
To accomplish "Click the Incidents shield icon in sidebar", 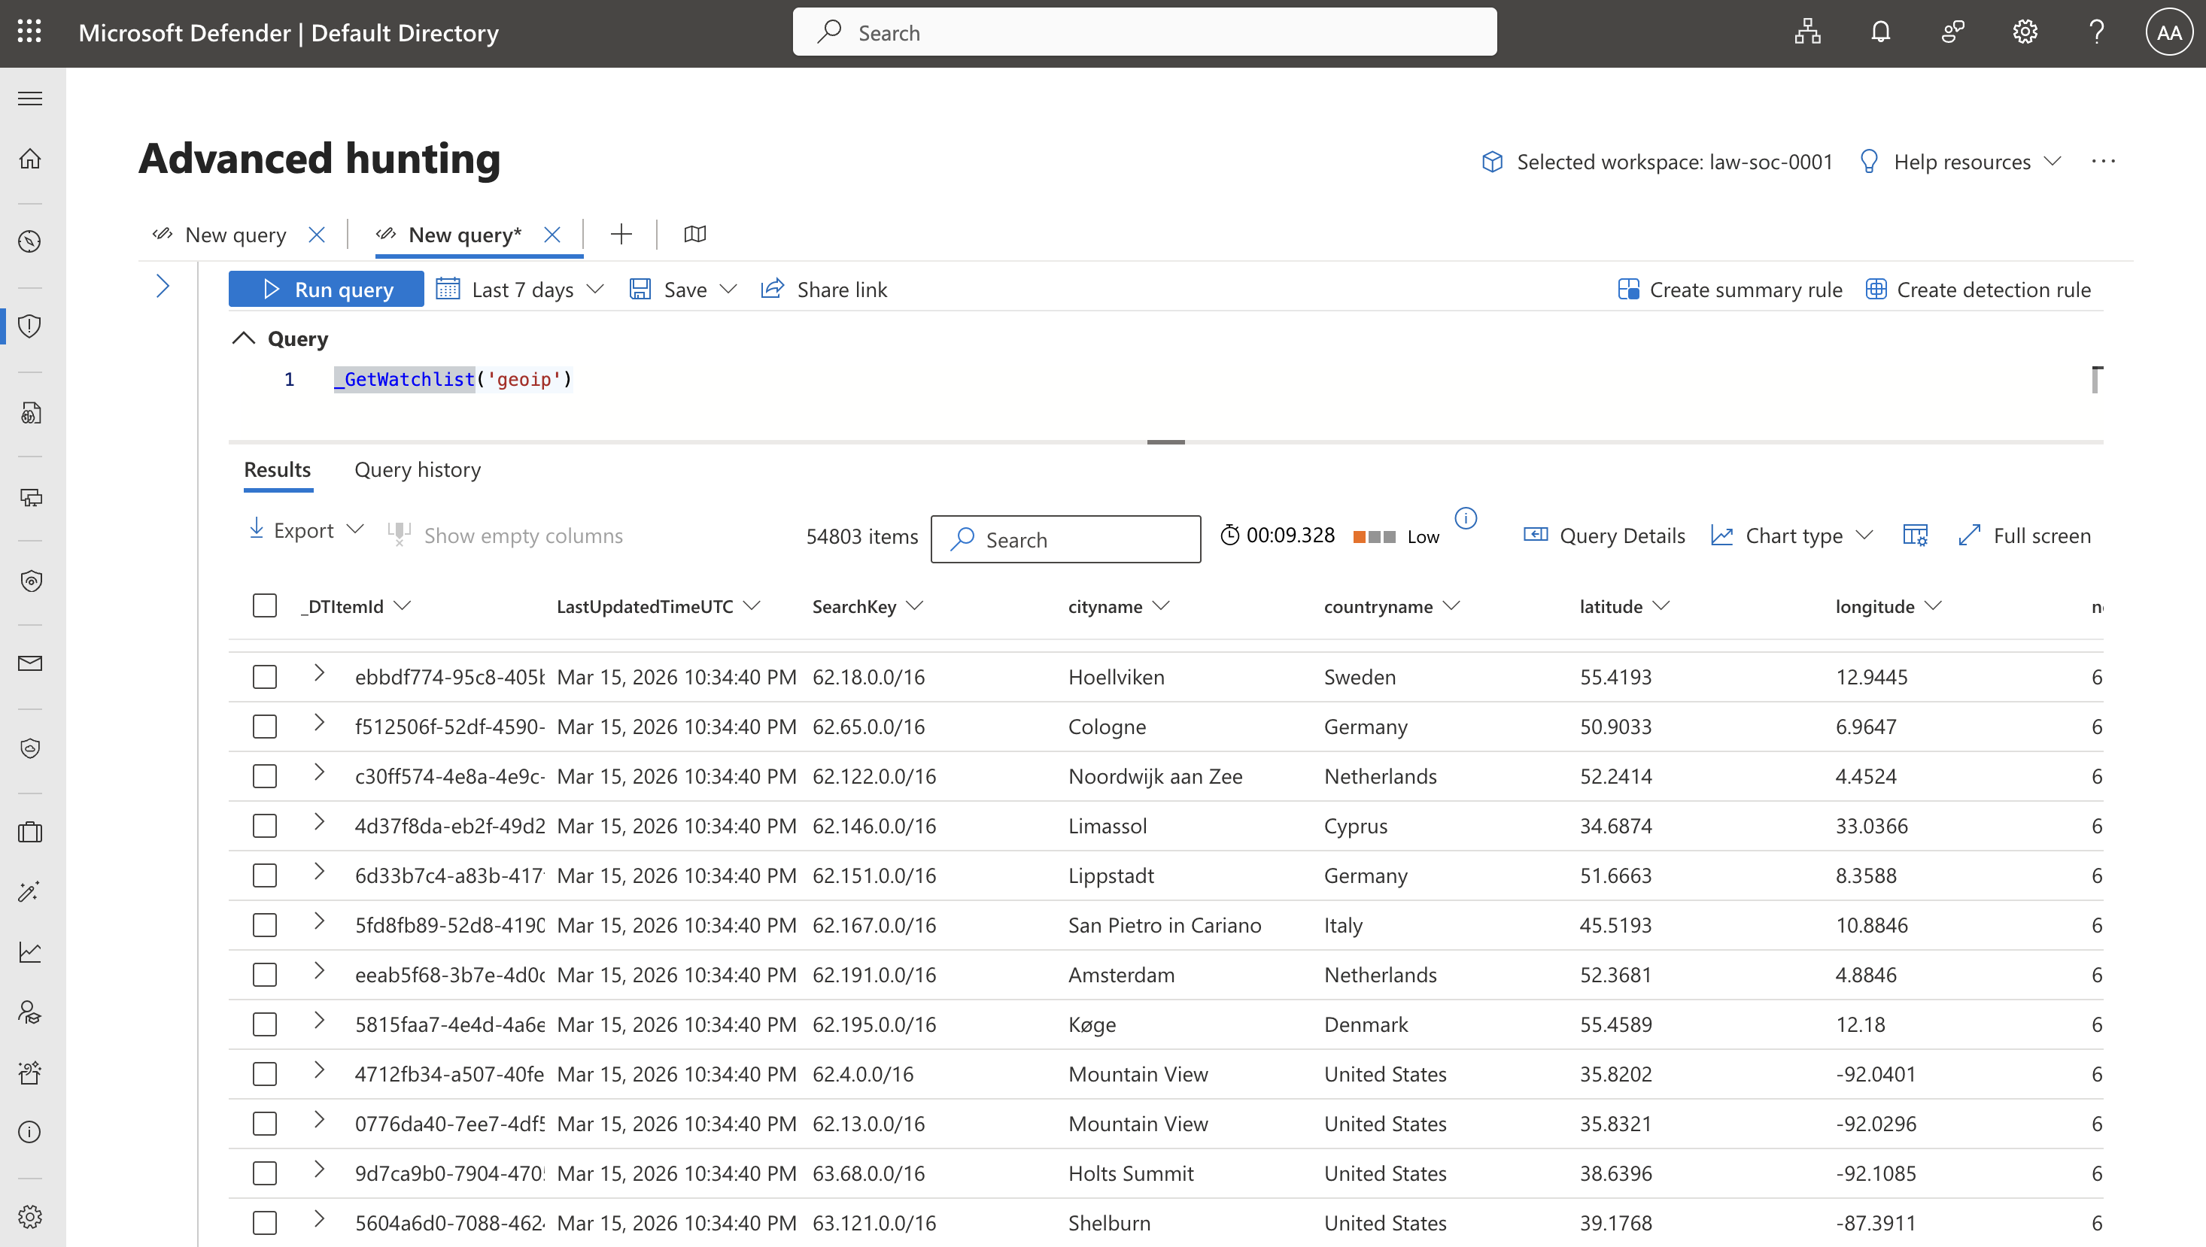I will point(30,326).
